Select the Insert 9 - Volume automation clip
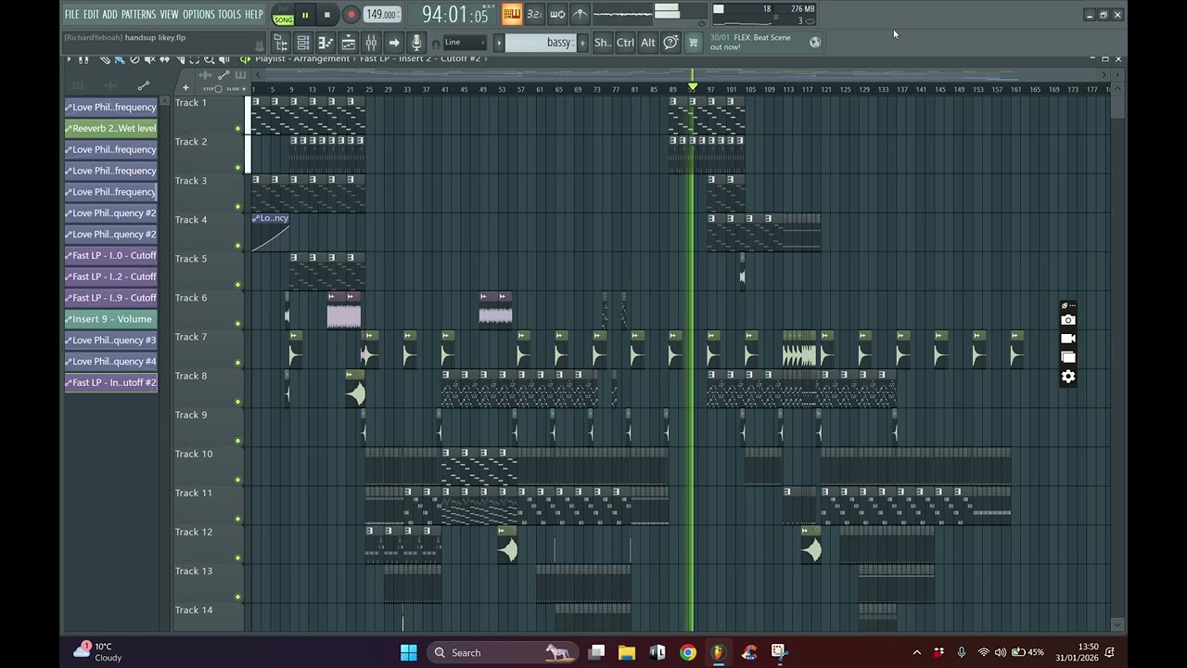The height and width of the screenshot is (668, 1187). click(x=110, y=319)
